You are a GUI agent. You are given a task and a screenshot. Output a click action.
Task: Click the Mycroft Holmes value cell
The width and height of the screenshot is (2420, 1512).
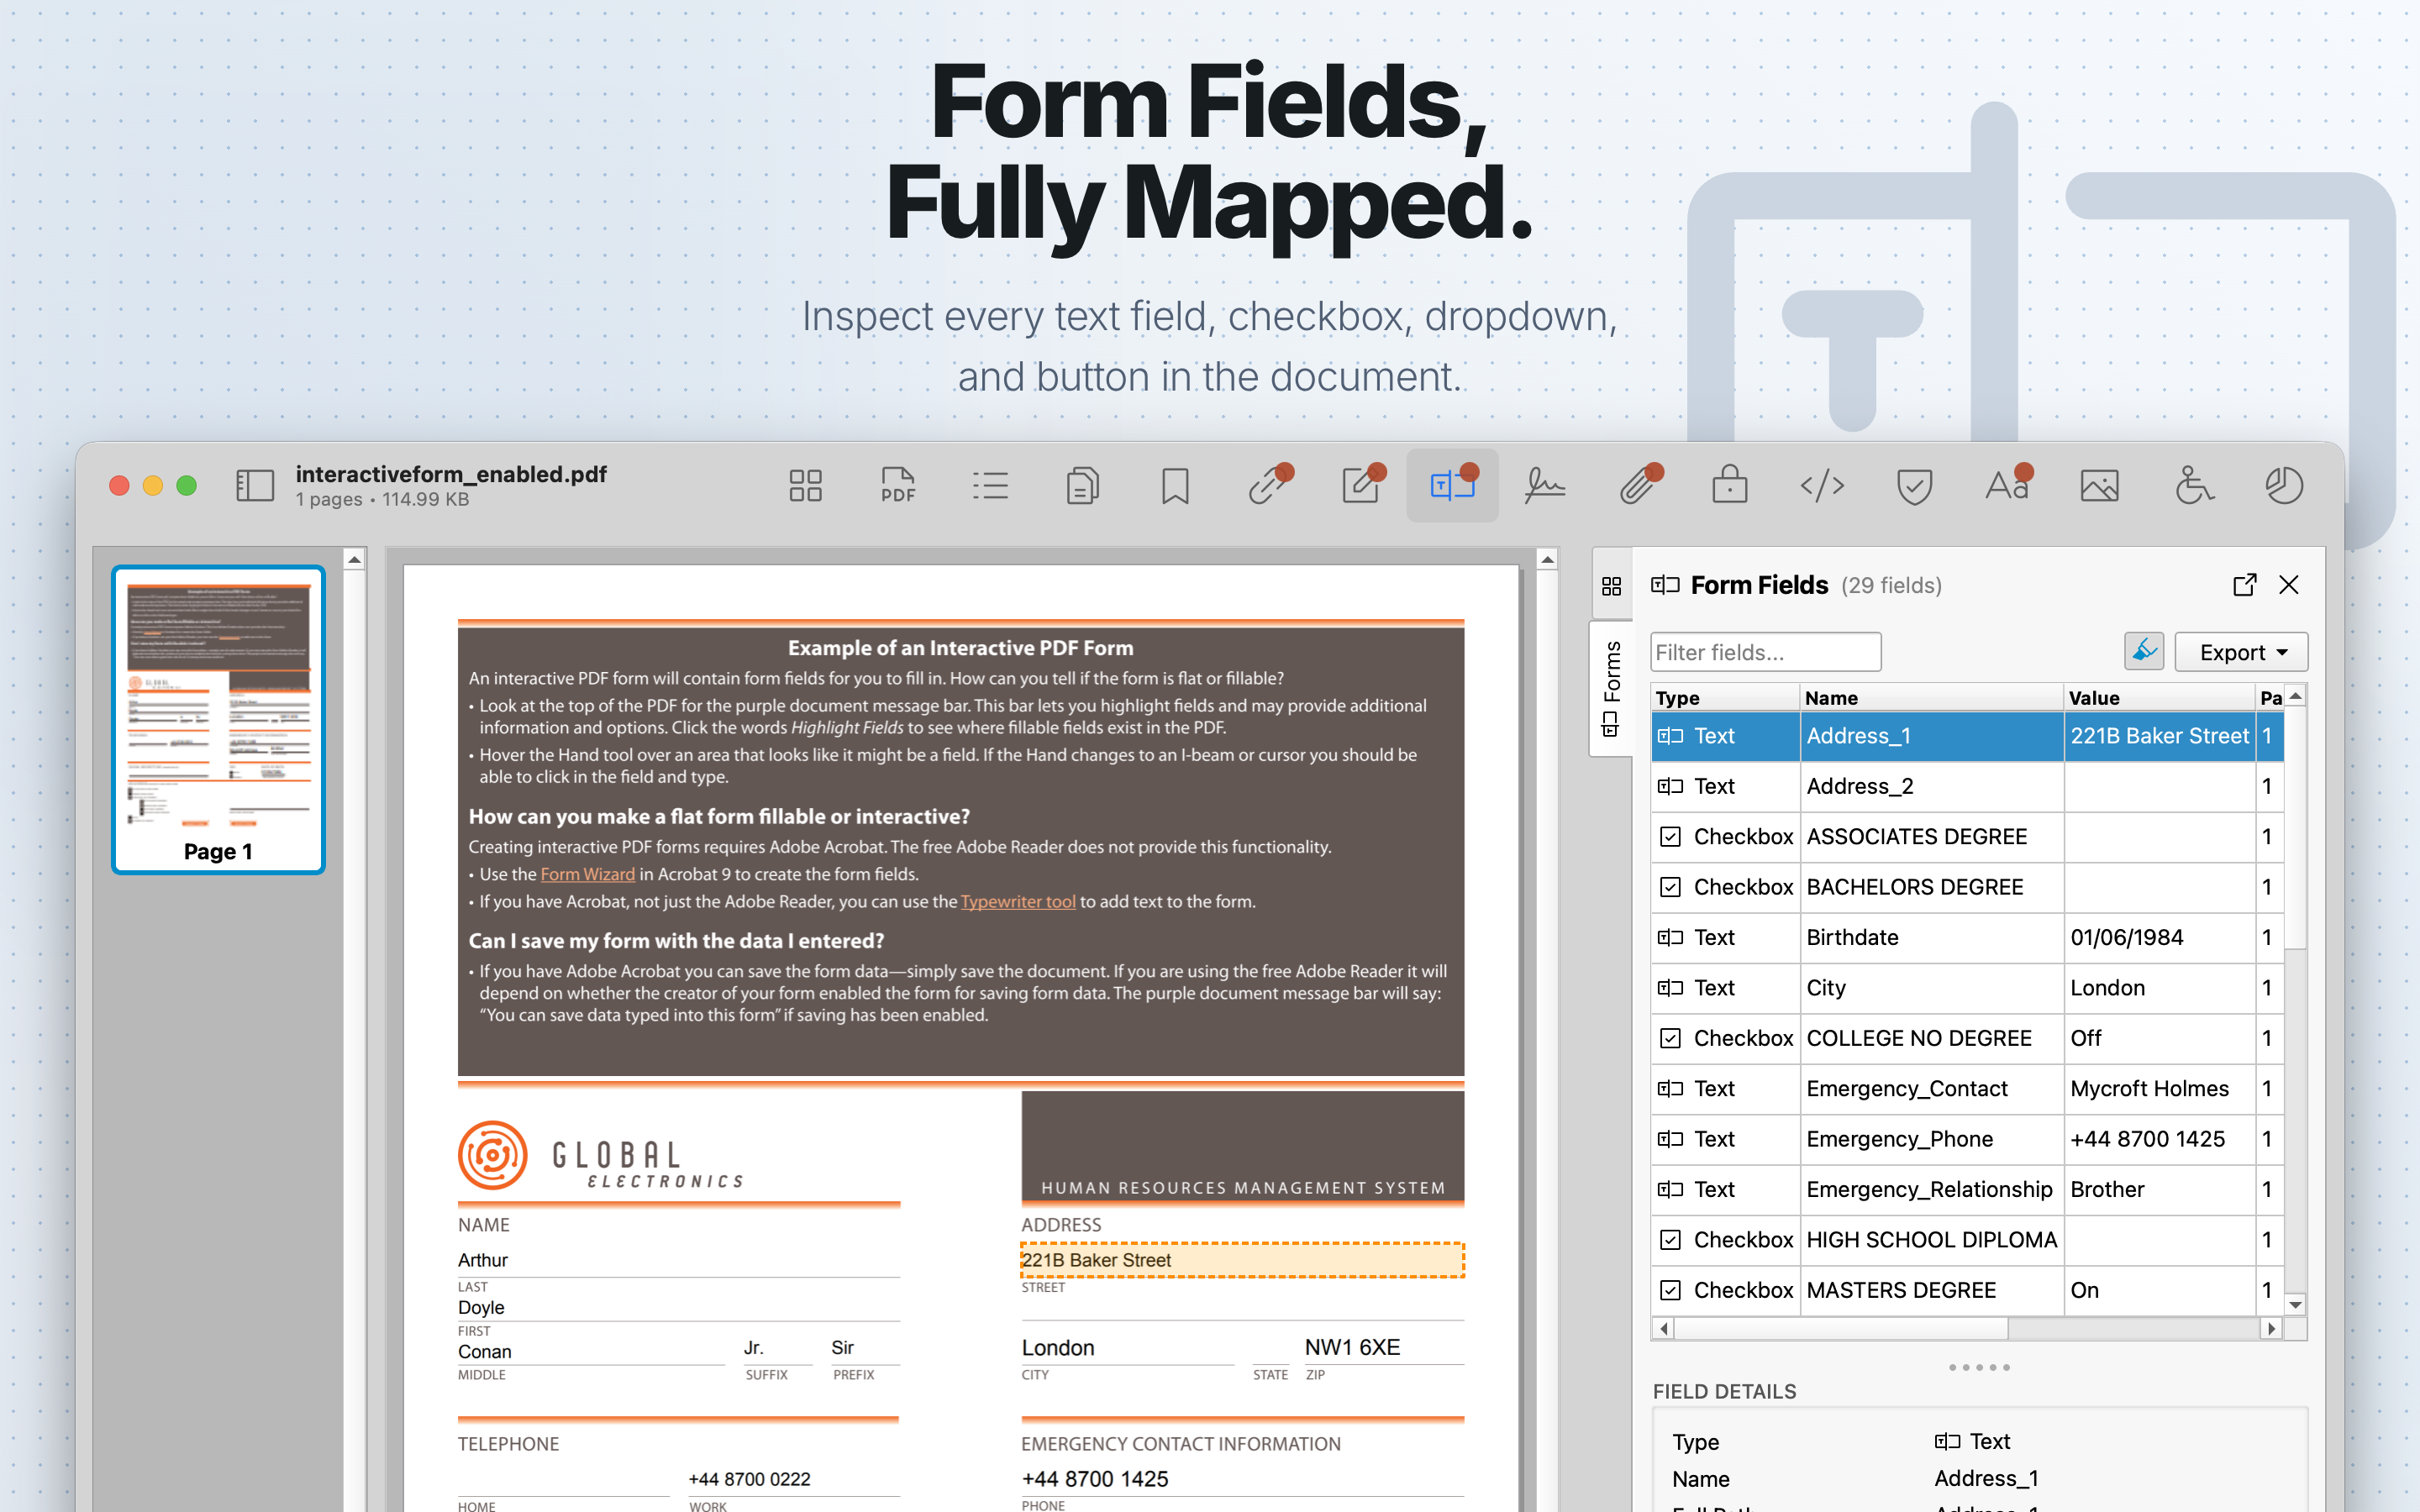(x=2160, y=1089)
